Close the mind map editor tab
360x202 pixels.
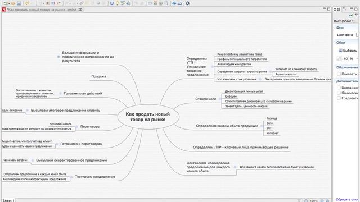[80, 10]
